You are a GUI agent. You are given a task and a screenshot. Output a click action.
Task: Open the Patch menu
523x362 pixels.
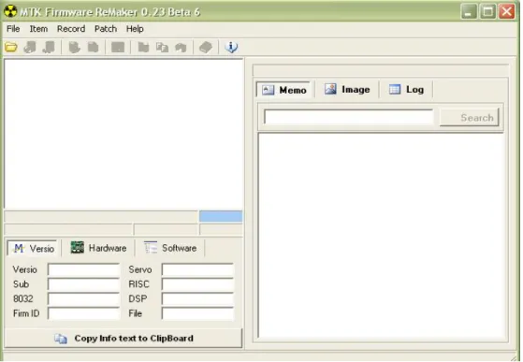[106, 29]
